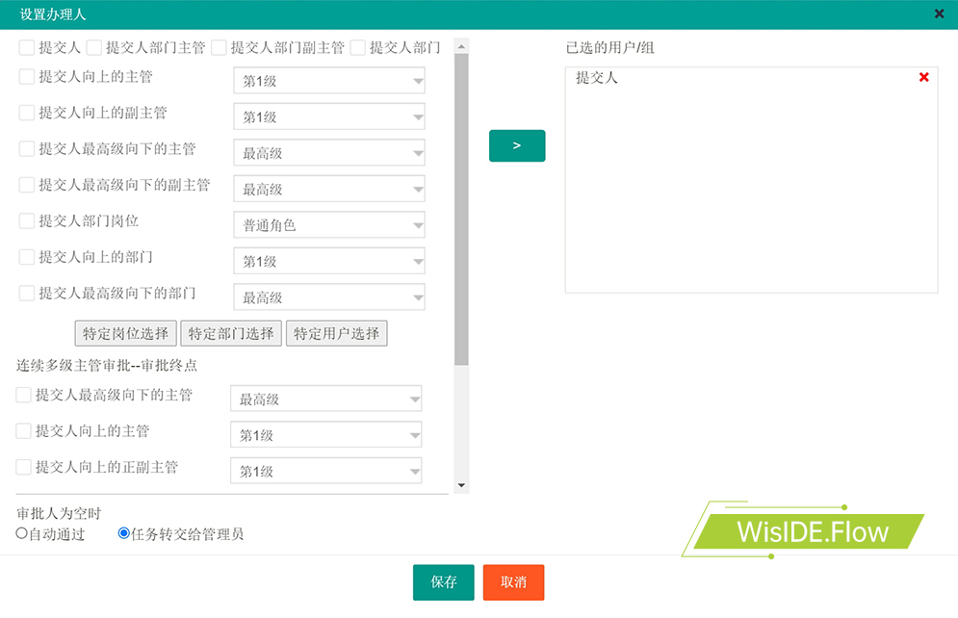
Task: Click scrollbar up arrow in options list
Action: coord(461,45)
